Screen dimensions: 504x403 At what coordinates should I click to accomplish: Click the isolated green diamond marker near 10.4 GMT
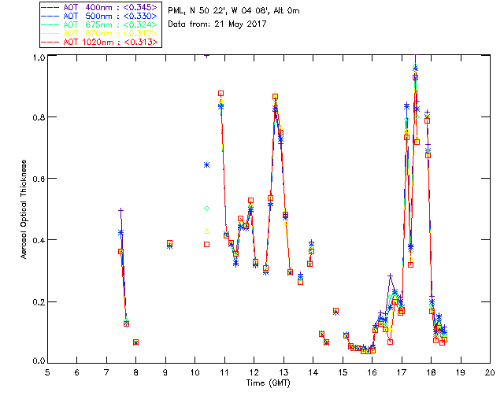(206, 208)
